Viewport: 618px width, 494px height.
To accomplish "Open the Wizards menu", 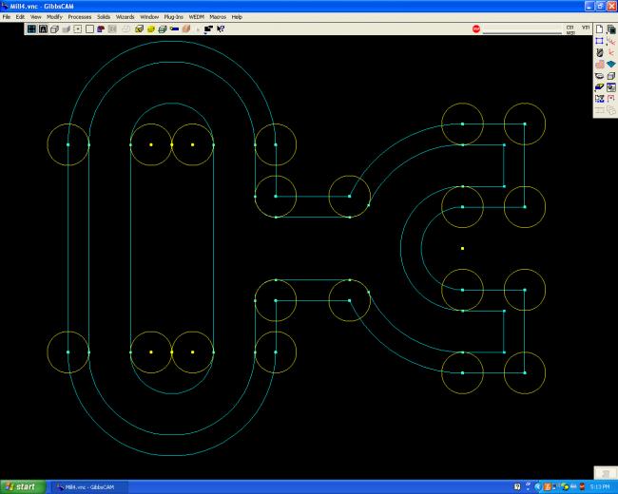I will click(x=125, y=17).
